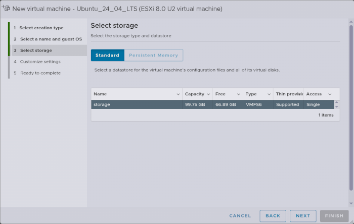Open step 5 Ready to complete
Image resolution: width=354 pixels, height=224 pixels.
pyautogui.click(x=40, y=73)
